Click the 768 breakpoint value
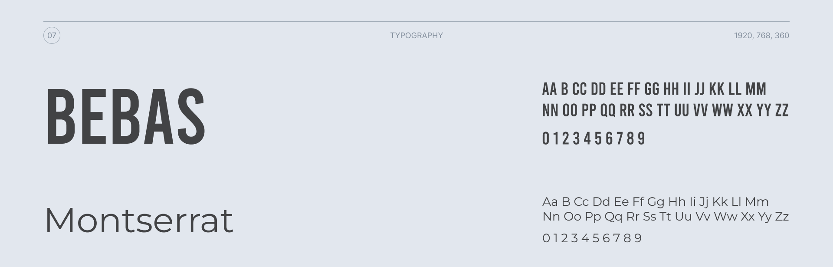833x267 pixels. coord(763,36)
